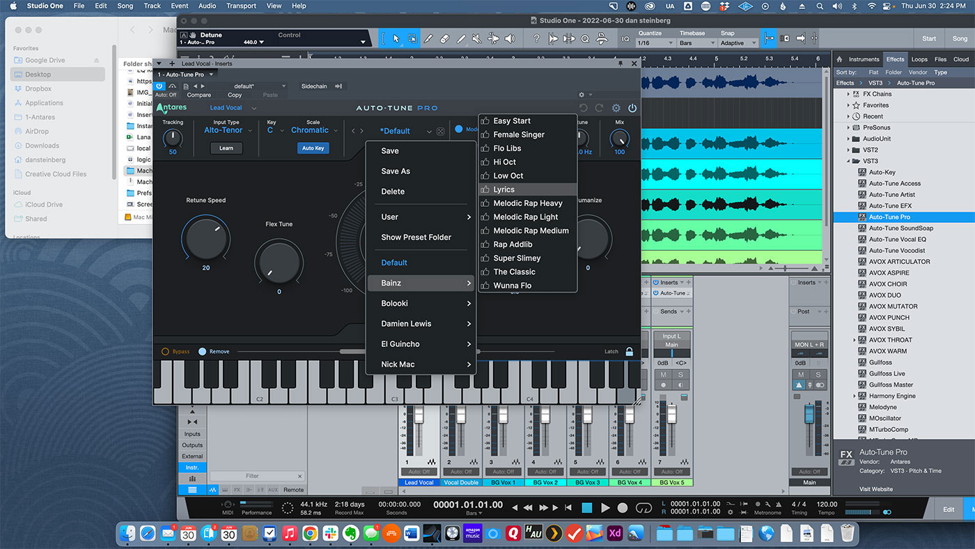Image resolution: width=975 pixels, height=549 pixels.
Task: Toggle the plugin power button in Auto-Tune Pro
Action: pos(632,108)
